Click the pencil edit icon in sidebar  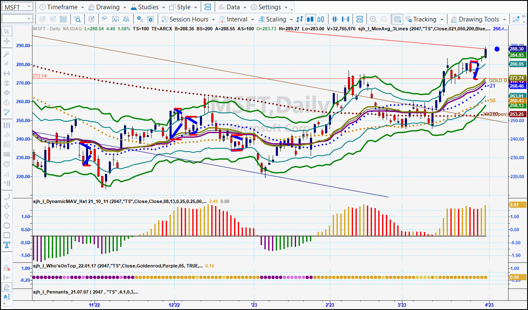click(x=7, y=287)
